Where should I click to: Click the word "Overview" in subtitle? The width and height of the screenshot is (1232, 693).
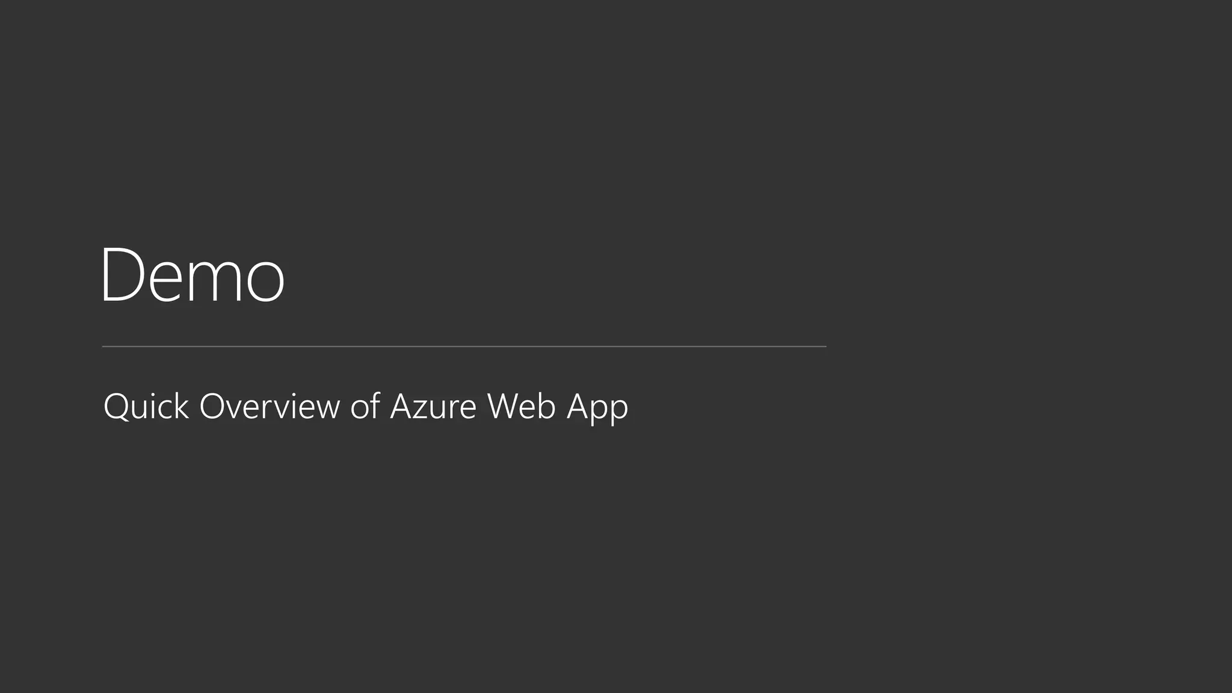[269, 406]
